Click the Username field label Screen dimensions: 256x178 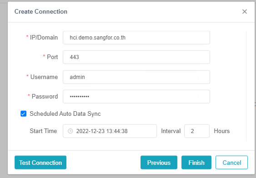tap(44, 77)
